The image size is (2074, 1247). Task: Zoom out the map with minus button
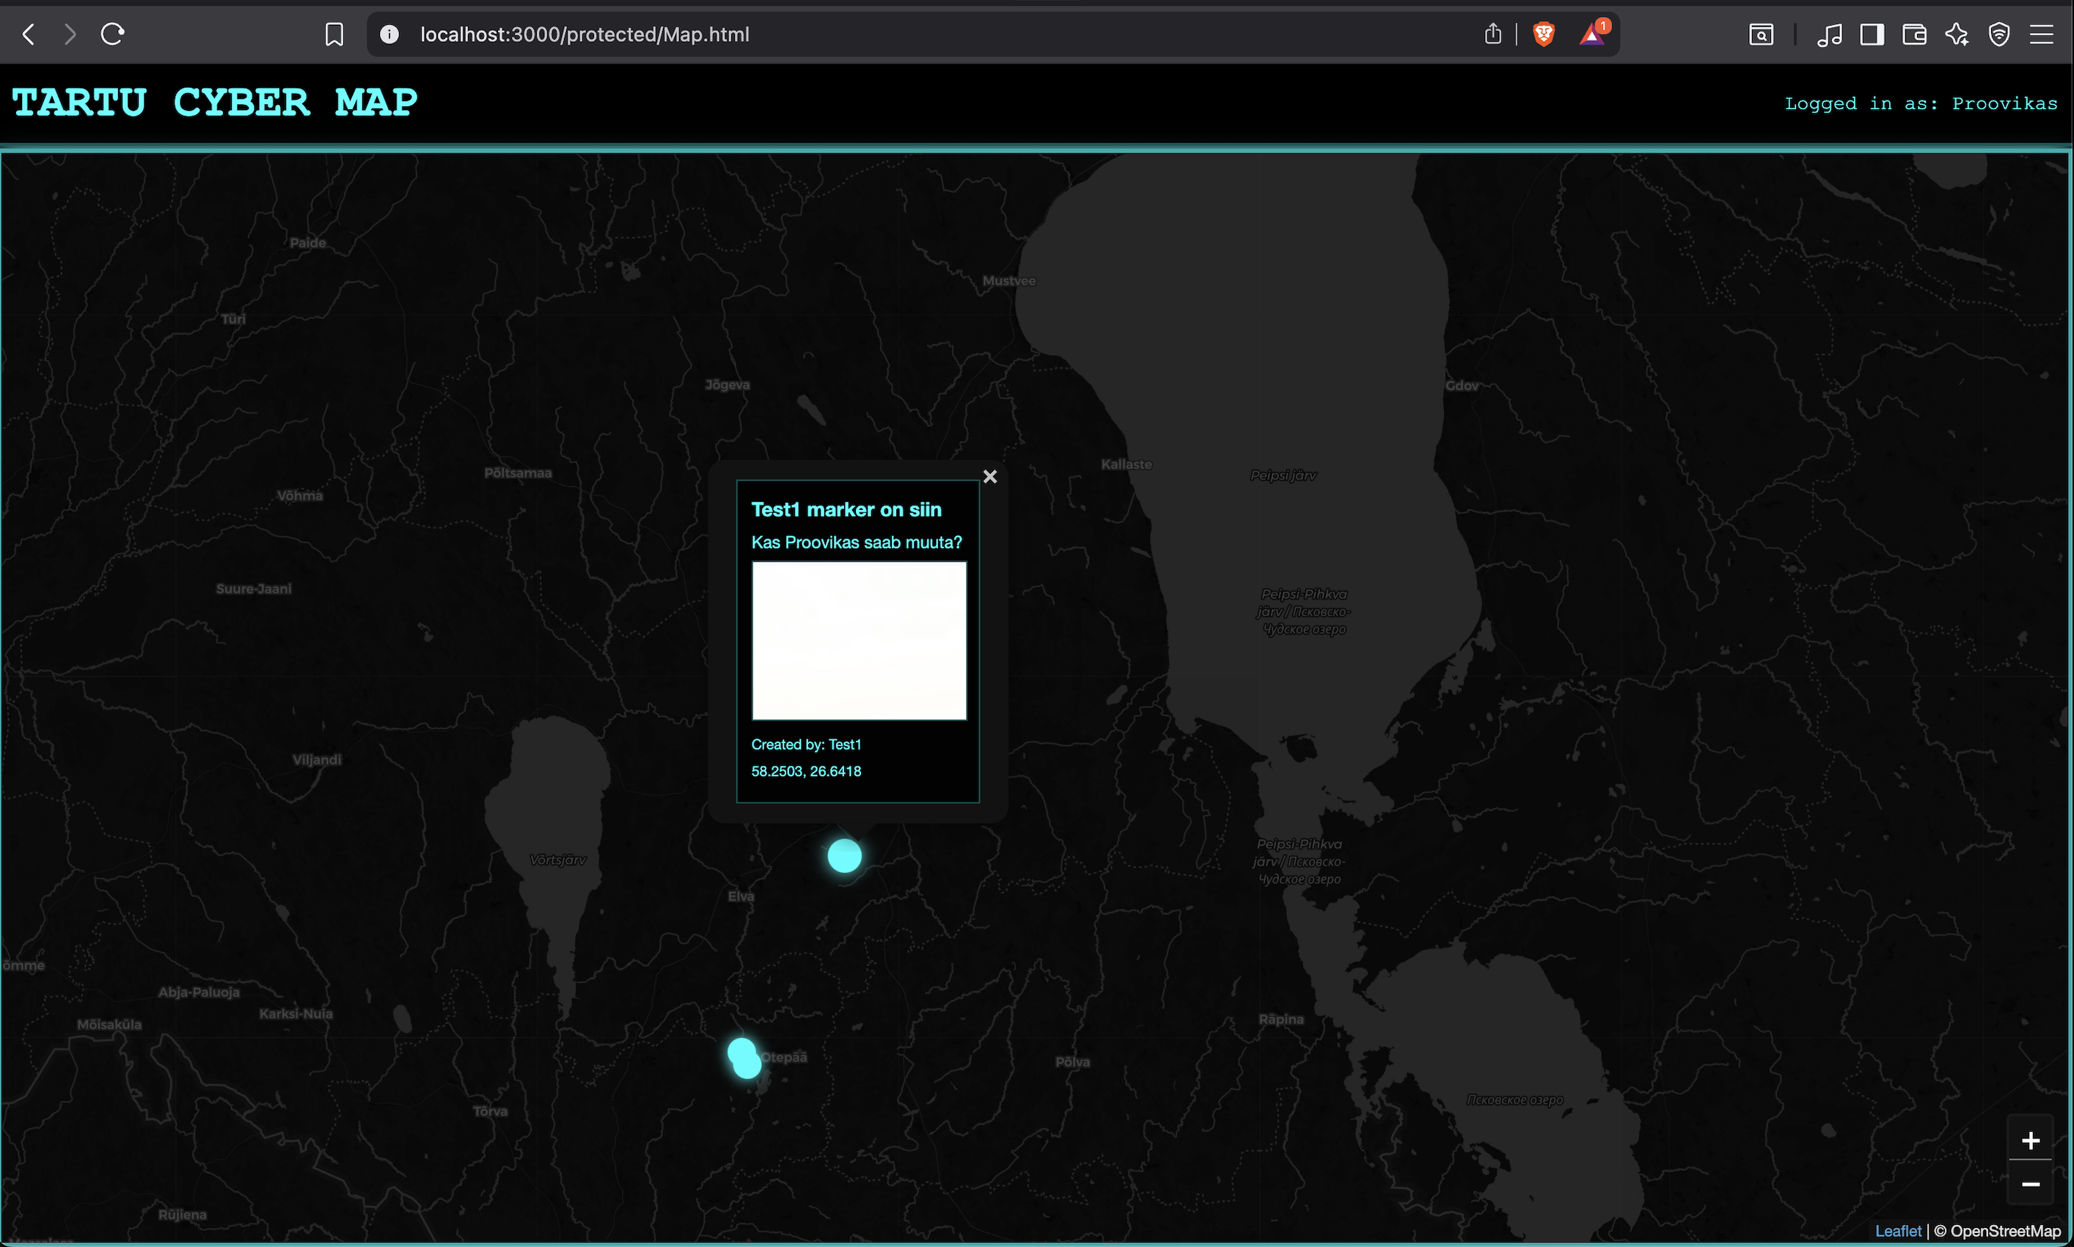tap(2030, 1183)
